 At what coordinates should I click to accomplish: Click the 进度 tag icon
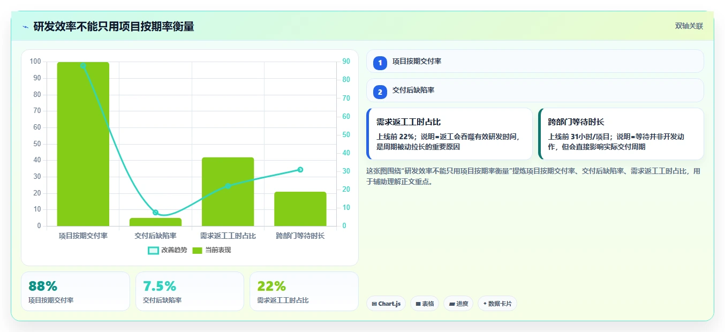tap(451, 304)
